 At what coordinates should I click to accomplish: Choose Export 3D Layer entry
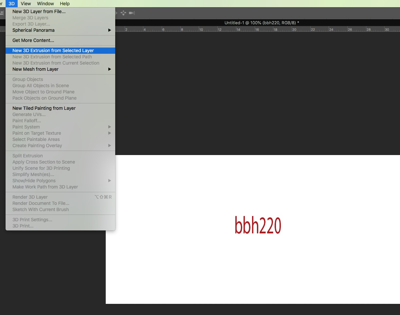[x=60, y=24]
